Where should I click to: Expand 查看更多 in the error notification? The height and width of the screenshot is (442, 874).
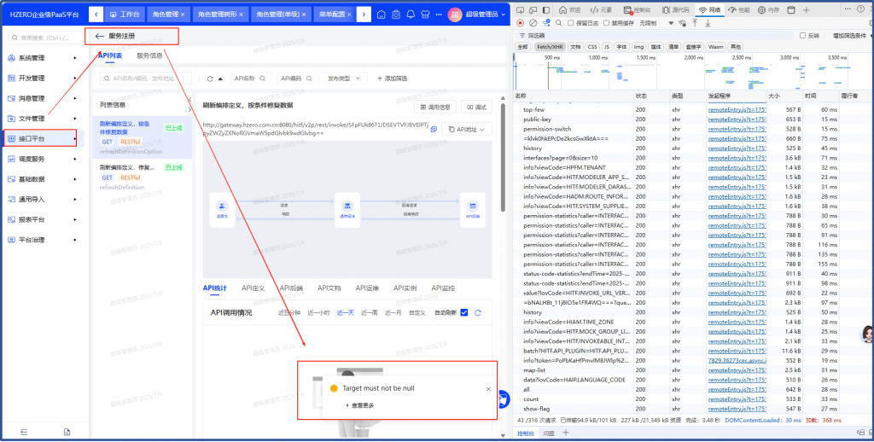(361, 405)
